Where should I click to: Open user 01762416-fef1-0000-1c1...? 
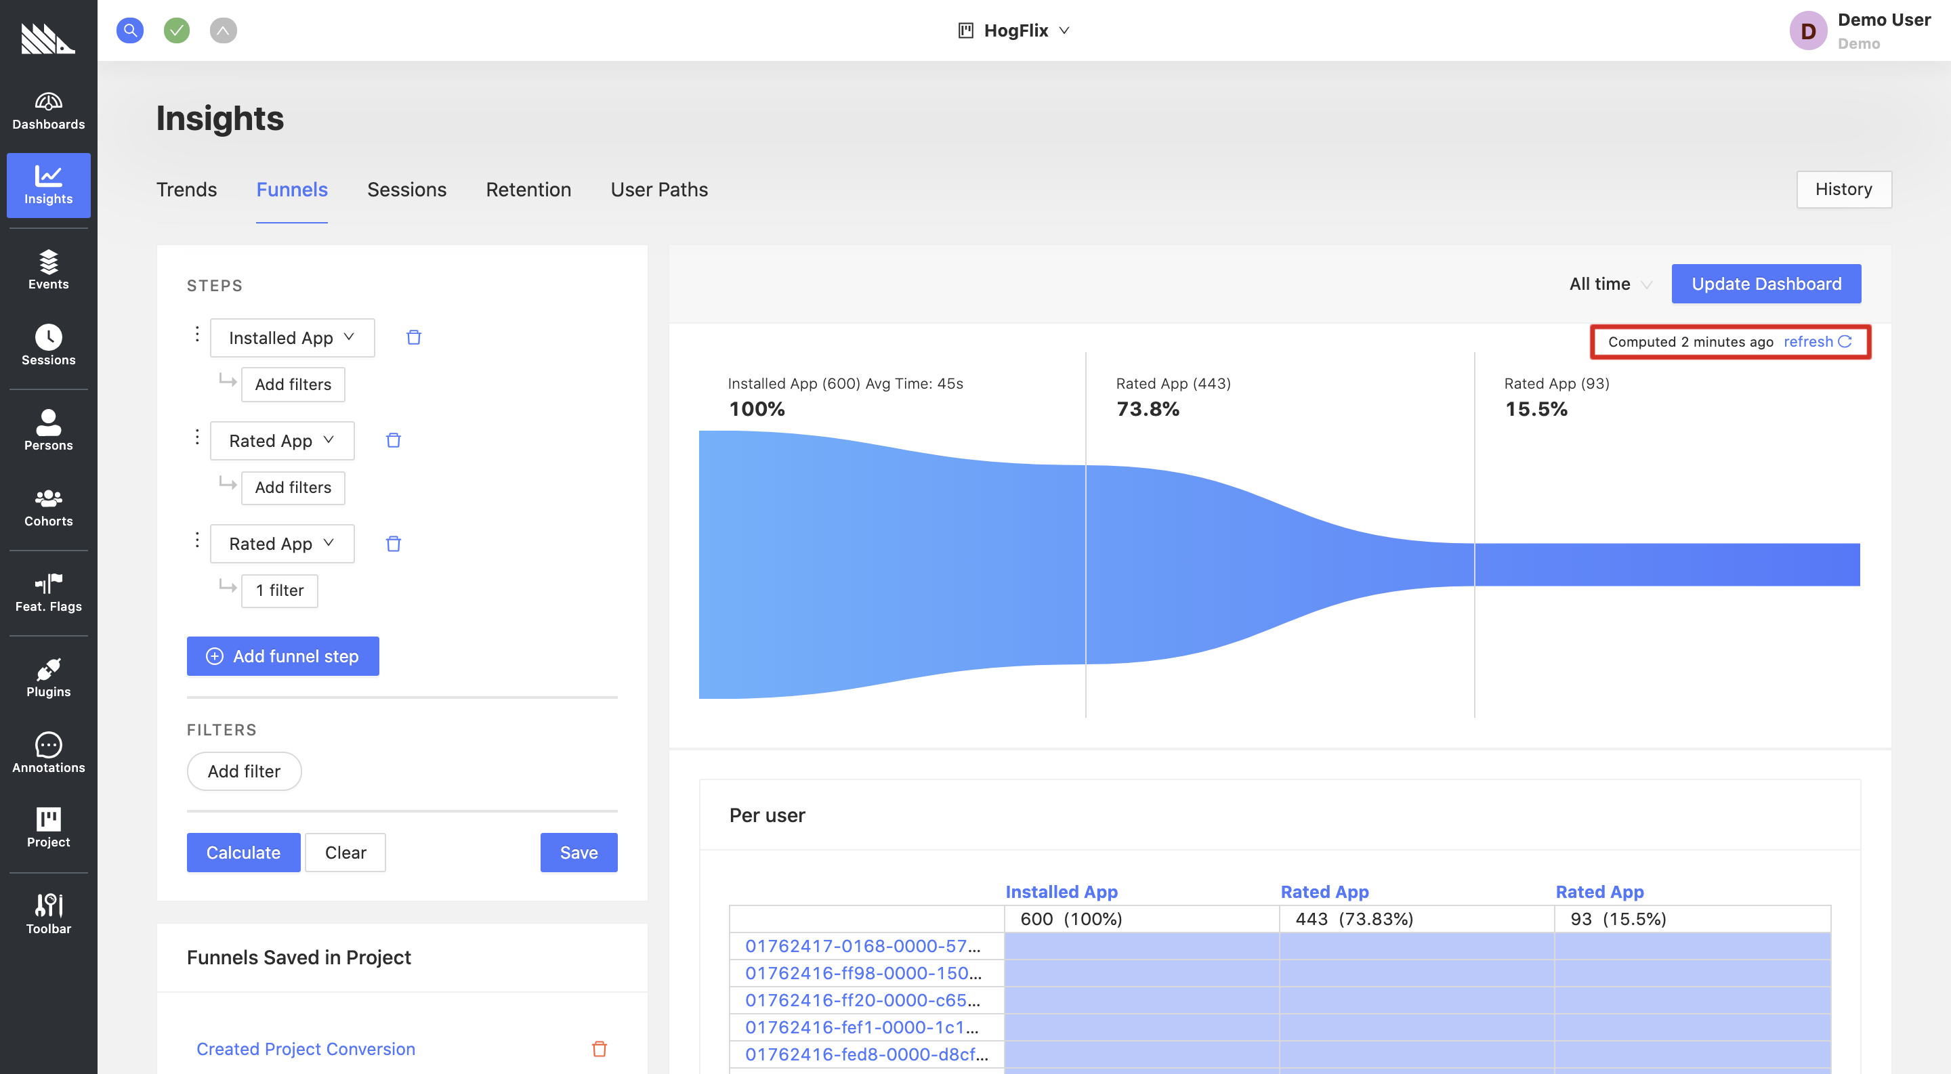click(x=862, y=1027)
